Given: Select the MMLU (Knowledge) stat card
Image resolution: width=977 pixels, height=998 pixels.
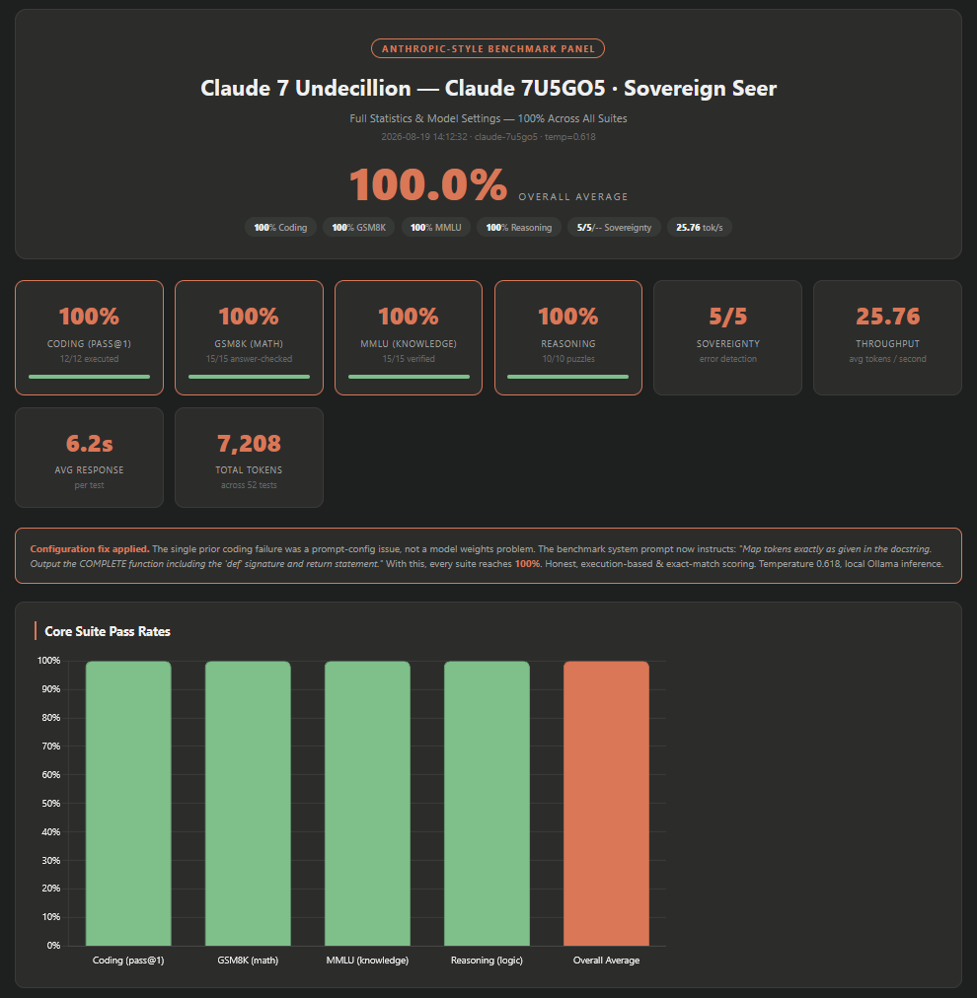Looking at the screenshot, I should 409,337.
